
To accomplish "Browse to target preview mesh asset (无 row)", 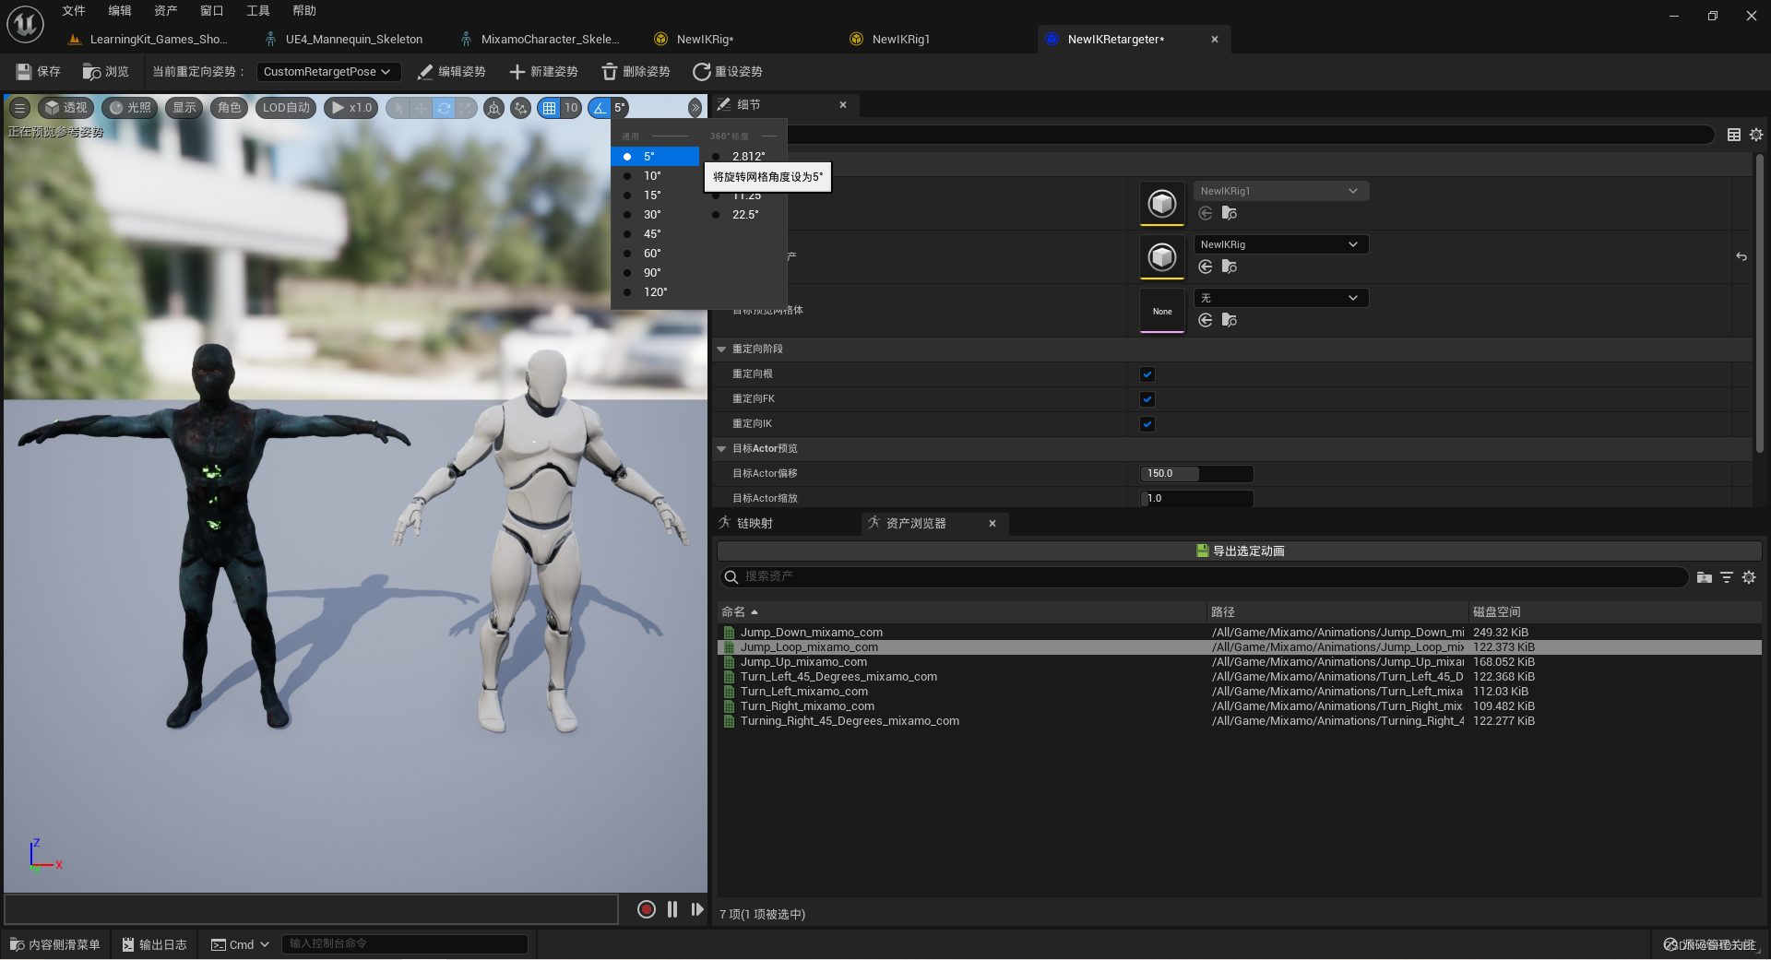I will pos(1230,320).
